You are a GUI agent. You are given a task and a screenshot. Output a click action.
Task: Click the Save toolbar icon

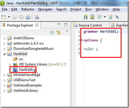(x=14, y=17)
